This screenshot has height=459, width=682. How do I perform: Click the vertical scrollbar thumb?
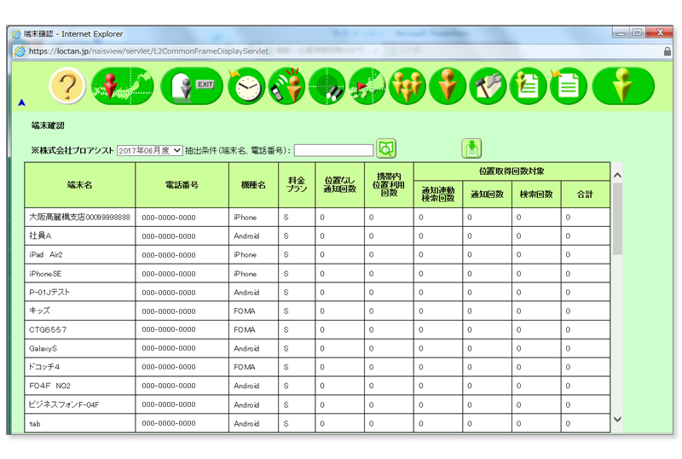pyautogui.click(x=617, y=218)
